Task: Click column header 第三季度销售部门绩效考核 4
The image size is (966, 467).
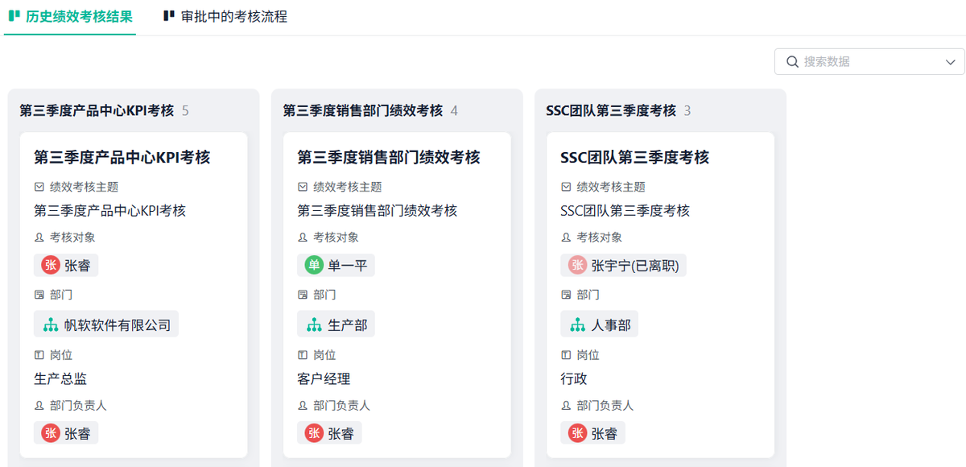Action: point(370,110)
